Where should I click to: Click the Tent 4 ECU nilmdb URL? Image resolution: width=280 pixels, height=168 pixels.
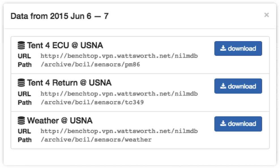point(119,56)
